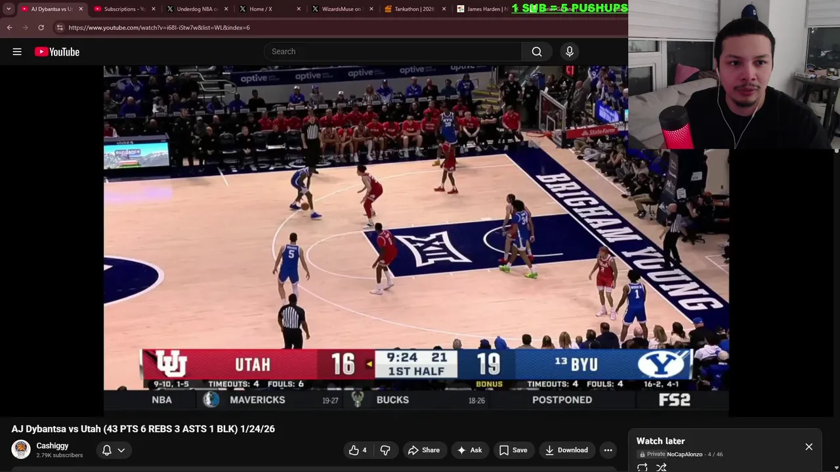Image resolution: width=840 pixels, height=472 pixels.
Task: Click the Download button
Action: pos(566,450)
